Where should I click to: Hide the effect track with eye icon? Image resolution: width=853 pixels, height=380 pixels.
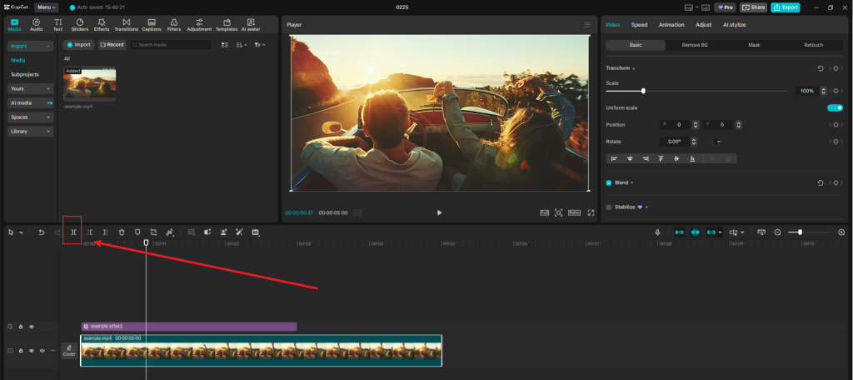(x=32, y=327)
